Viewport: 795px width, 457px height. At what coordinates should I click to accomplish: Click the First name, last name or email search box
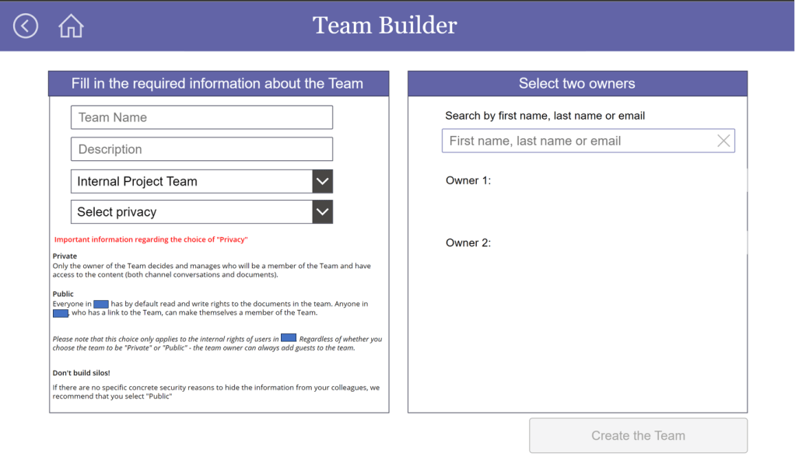point(576,141)
